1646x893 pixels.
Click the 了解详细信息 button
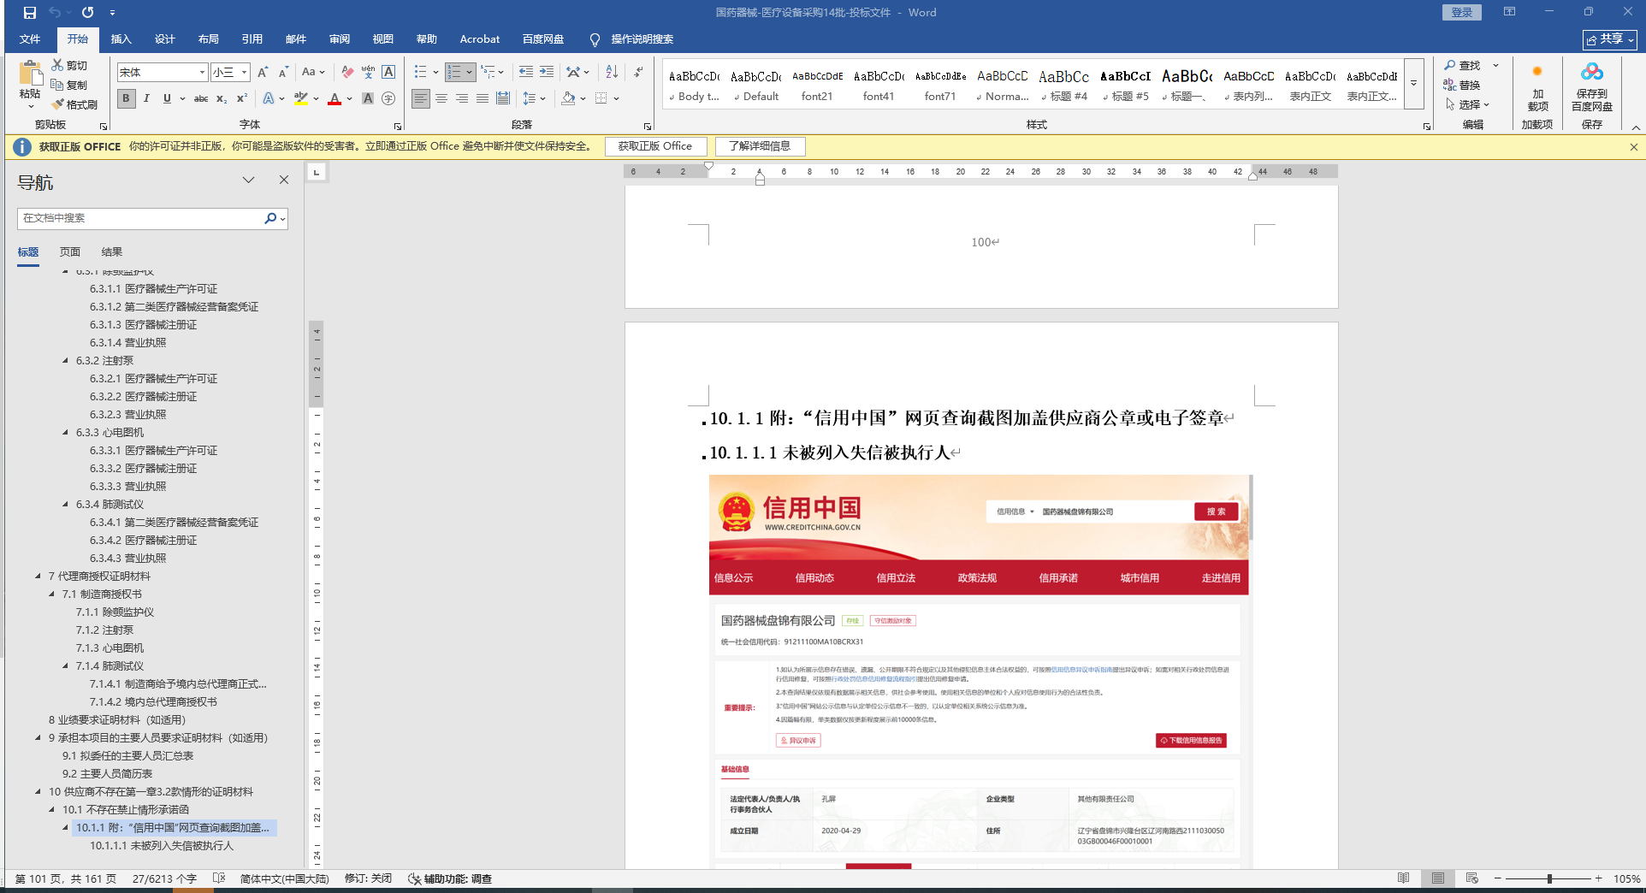click(x=760, y=146)
